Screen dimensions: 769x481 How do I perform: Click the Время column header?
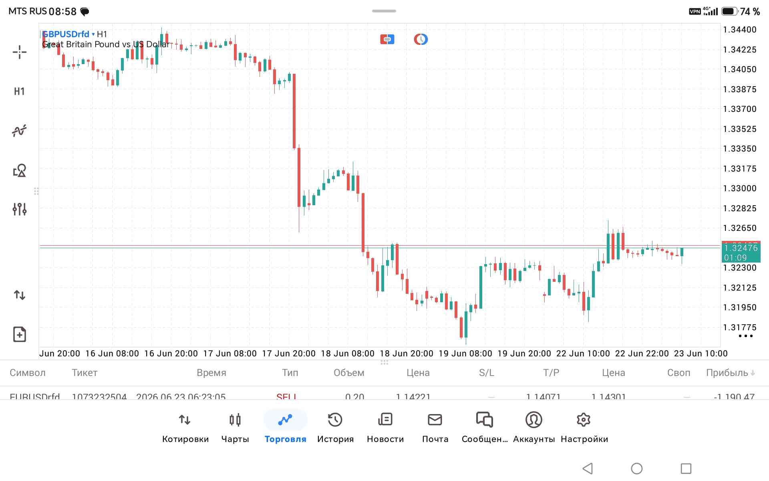tap(211, 373)
